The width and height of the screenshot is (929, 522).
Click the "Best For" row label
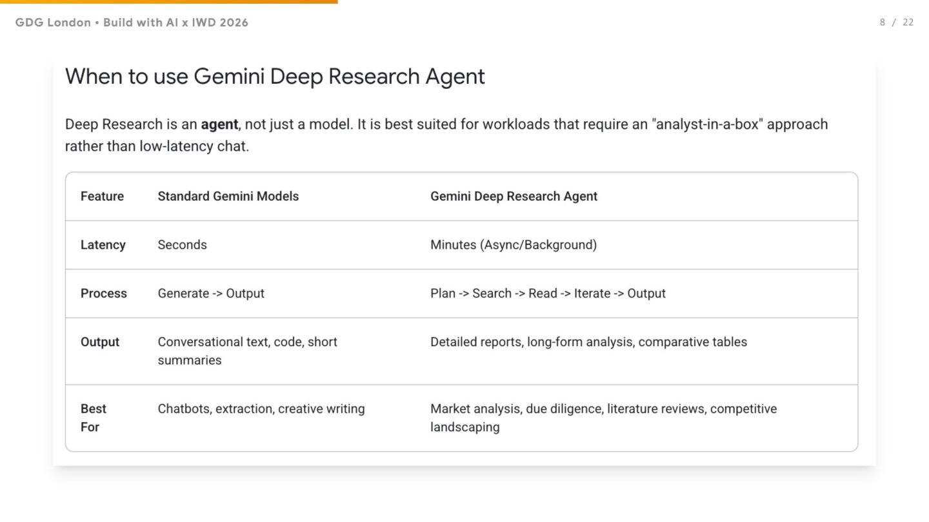tap(93, 418)
